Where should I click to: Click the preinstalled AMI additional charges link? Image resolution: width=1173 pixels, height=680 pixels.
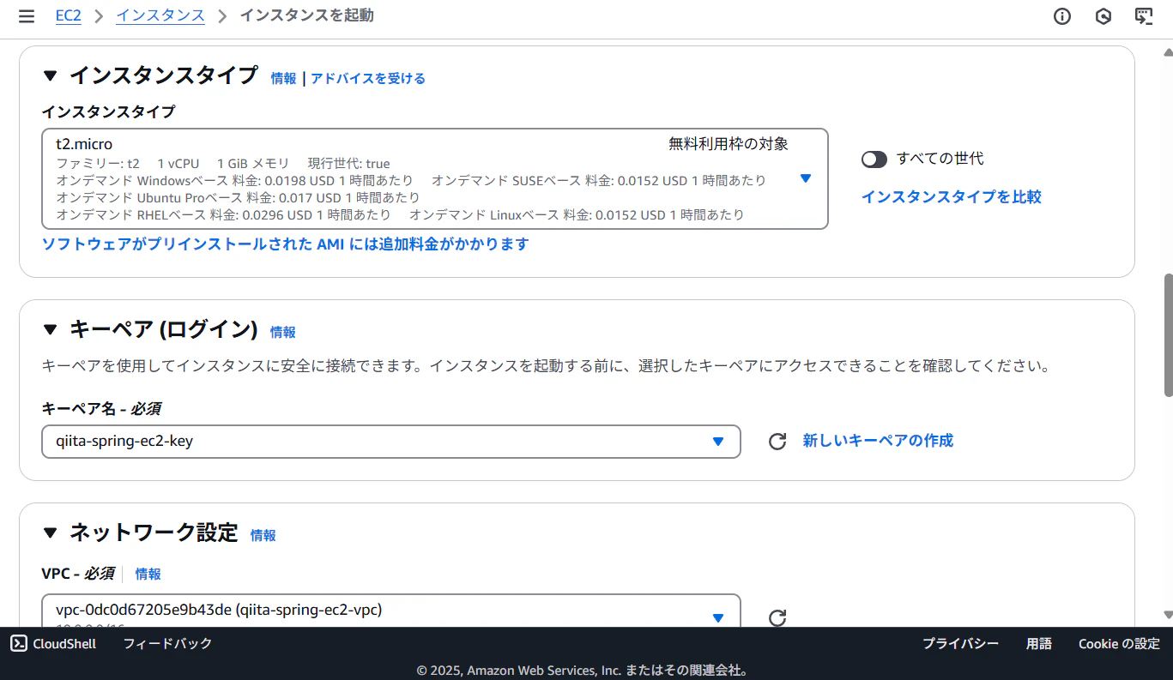pos(286,244)
